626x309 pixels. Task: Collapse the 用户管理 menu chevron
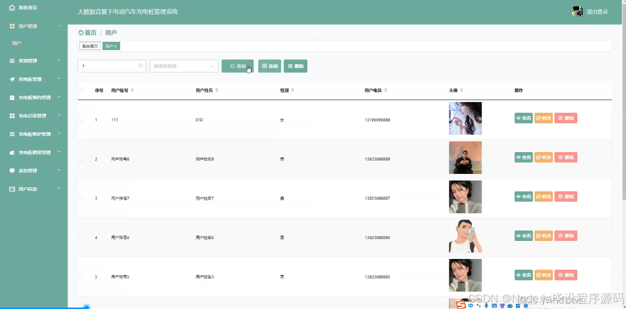click(x=59, y=26)
